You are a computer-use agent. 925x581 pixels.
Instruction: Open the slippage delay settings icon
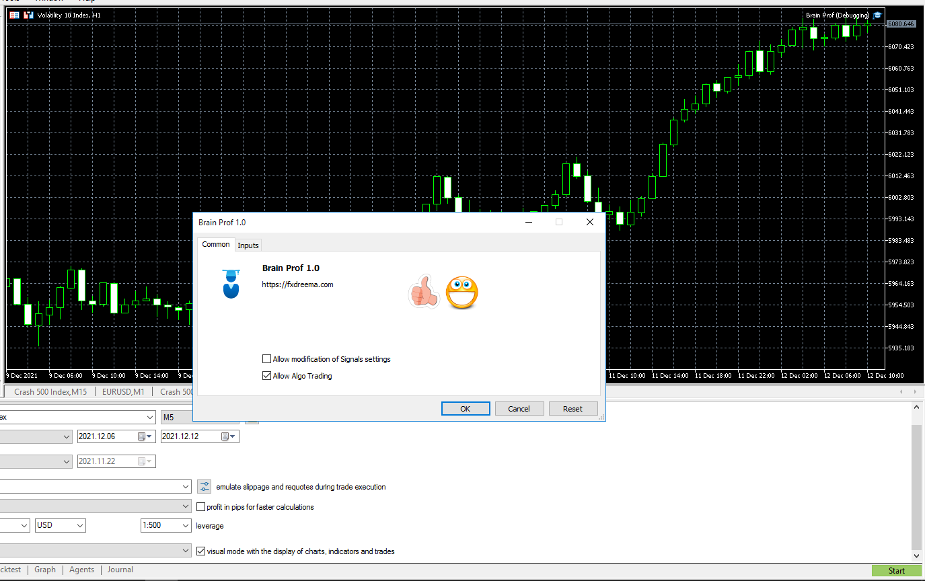coord(205,486)
